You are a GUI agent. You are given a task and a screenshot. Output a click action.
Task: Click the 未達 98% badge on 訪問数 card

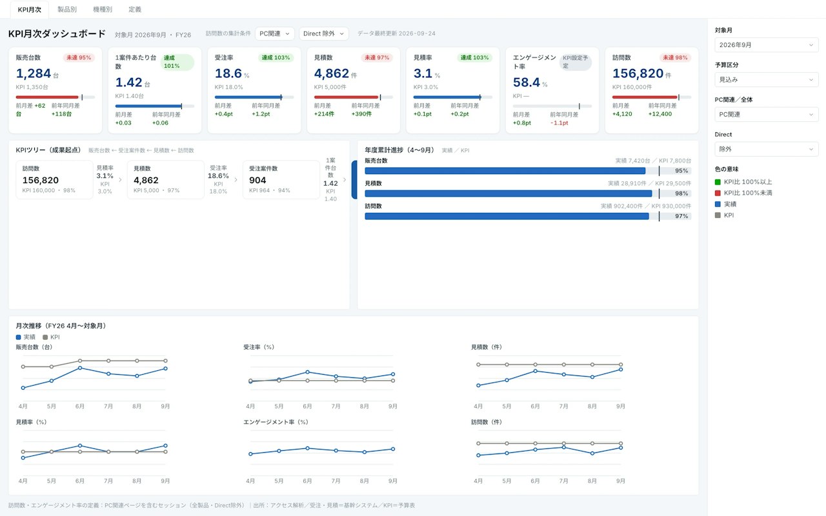point(675,57)
